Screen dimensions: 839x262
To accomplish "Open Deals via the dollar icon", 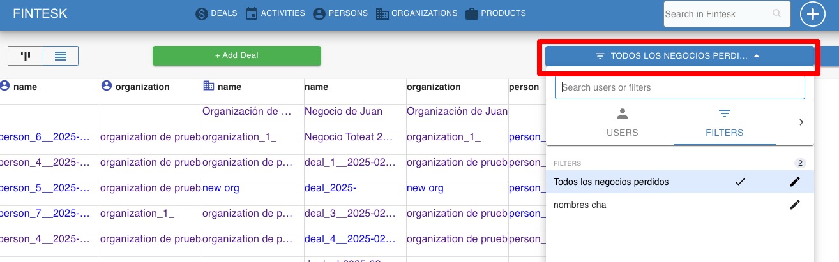I will click(202, 13).
